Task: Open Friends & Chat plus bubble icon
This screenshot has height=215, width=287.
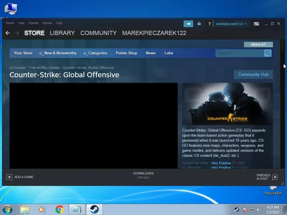Action: (275, 177)
